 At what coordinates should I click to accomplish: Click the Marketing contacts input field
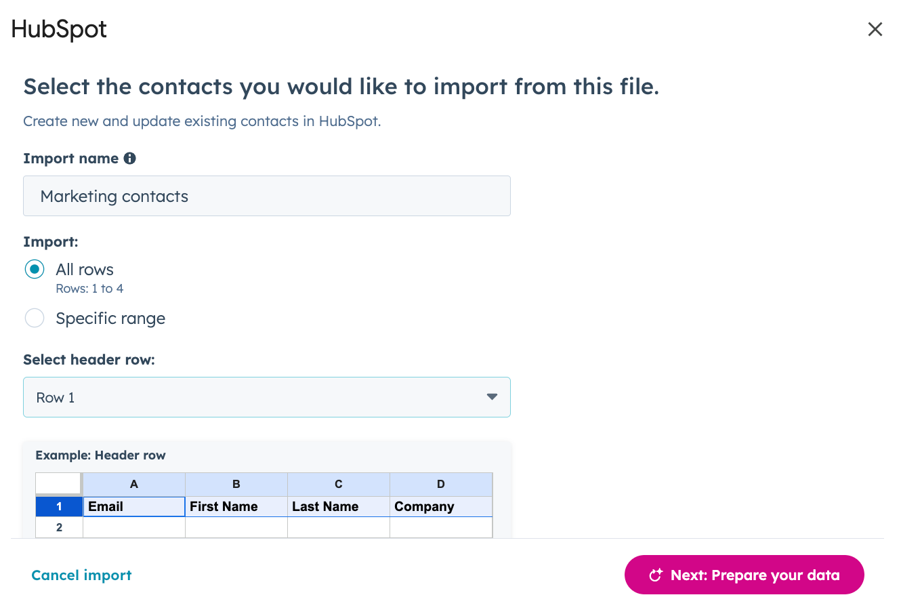tap(267, 196)
